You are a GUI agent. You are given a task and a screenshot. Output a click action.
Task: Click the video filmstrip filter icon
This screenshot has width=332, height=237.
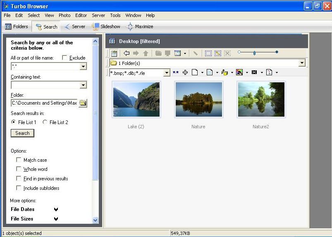pos(254,72)
